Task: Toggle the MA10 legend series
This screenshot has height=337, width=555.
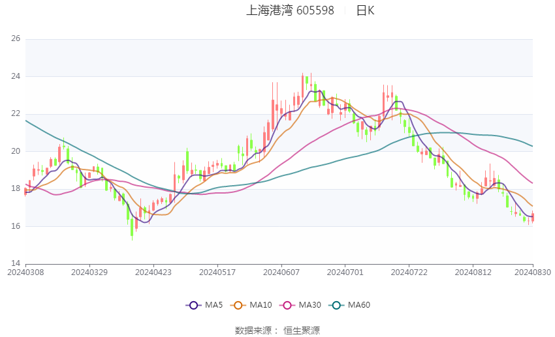Action: 251,305
